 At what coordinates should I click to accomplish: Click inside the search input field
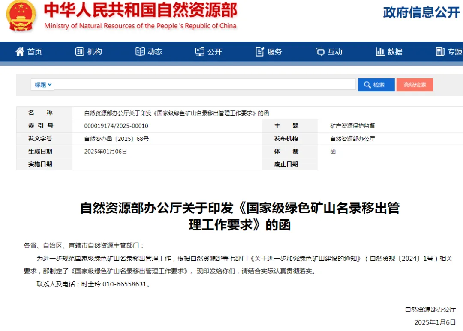pyautogui.click(x=206, y=84)
